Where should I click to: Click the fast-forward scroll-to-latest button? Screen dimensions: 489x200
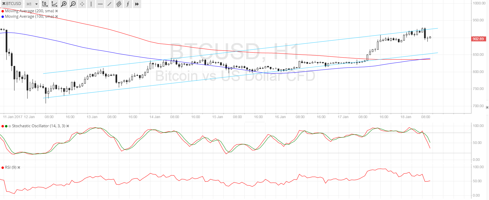tap(137, 4)
